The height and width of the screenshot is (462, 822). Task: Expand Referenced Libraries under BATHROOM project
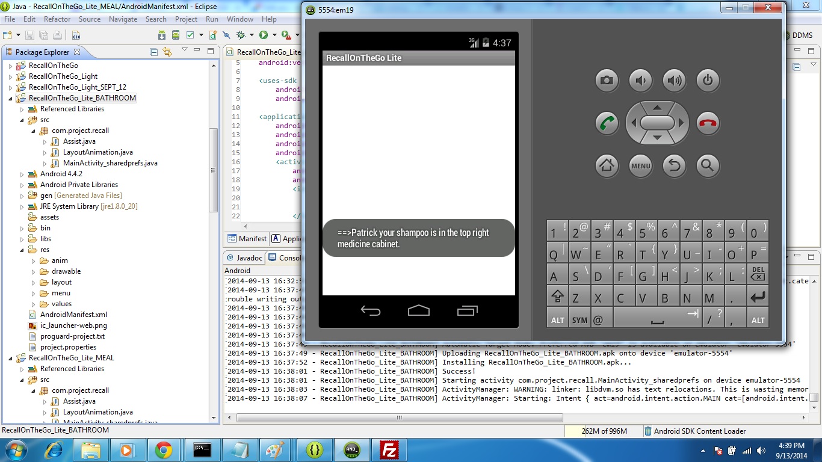coord(22,109)
